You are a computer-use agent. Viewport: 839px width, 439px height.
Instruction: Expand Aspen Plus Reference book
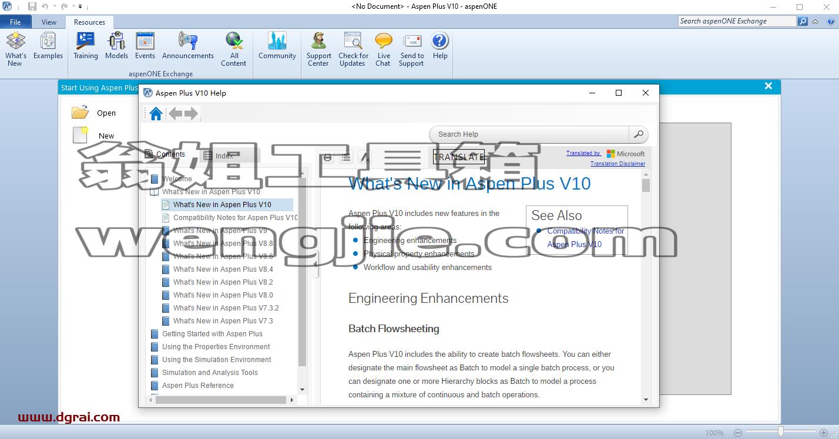pos(155,386)
